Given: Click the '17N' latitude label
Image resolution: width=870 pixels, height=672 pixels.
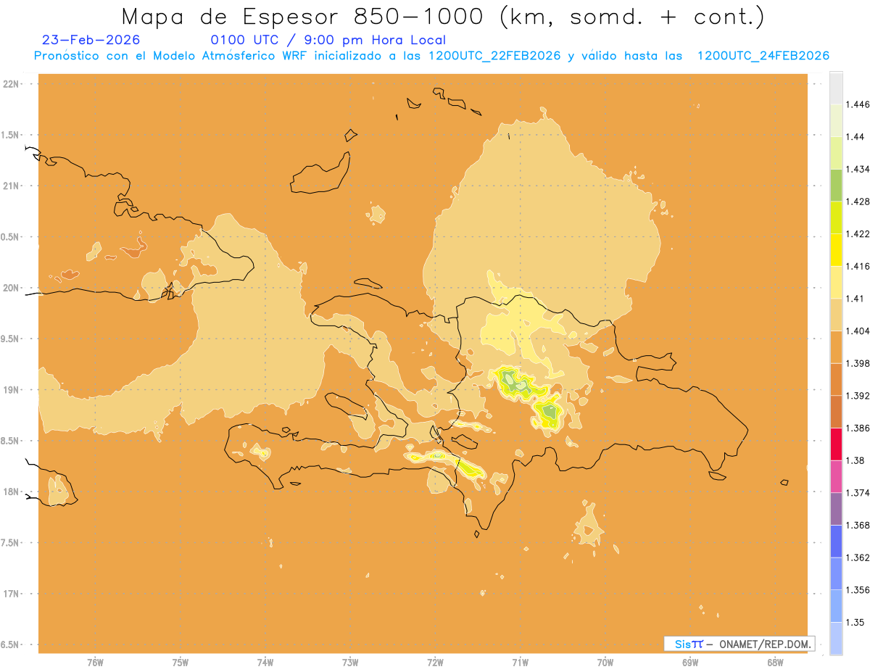Looking at the screenshot, I should click(x=10, y=594).
